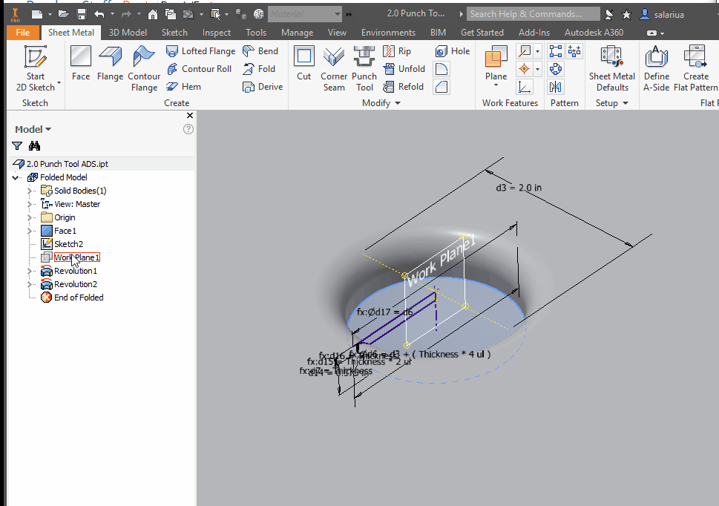Select the Corner Chamfer icon
Screen dimensions: 719x506
[x=441, y=87]
